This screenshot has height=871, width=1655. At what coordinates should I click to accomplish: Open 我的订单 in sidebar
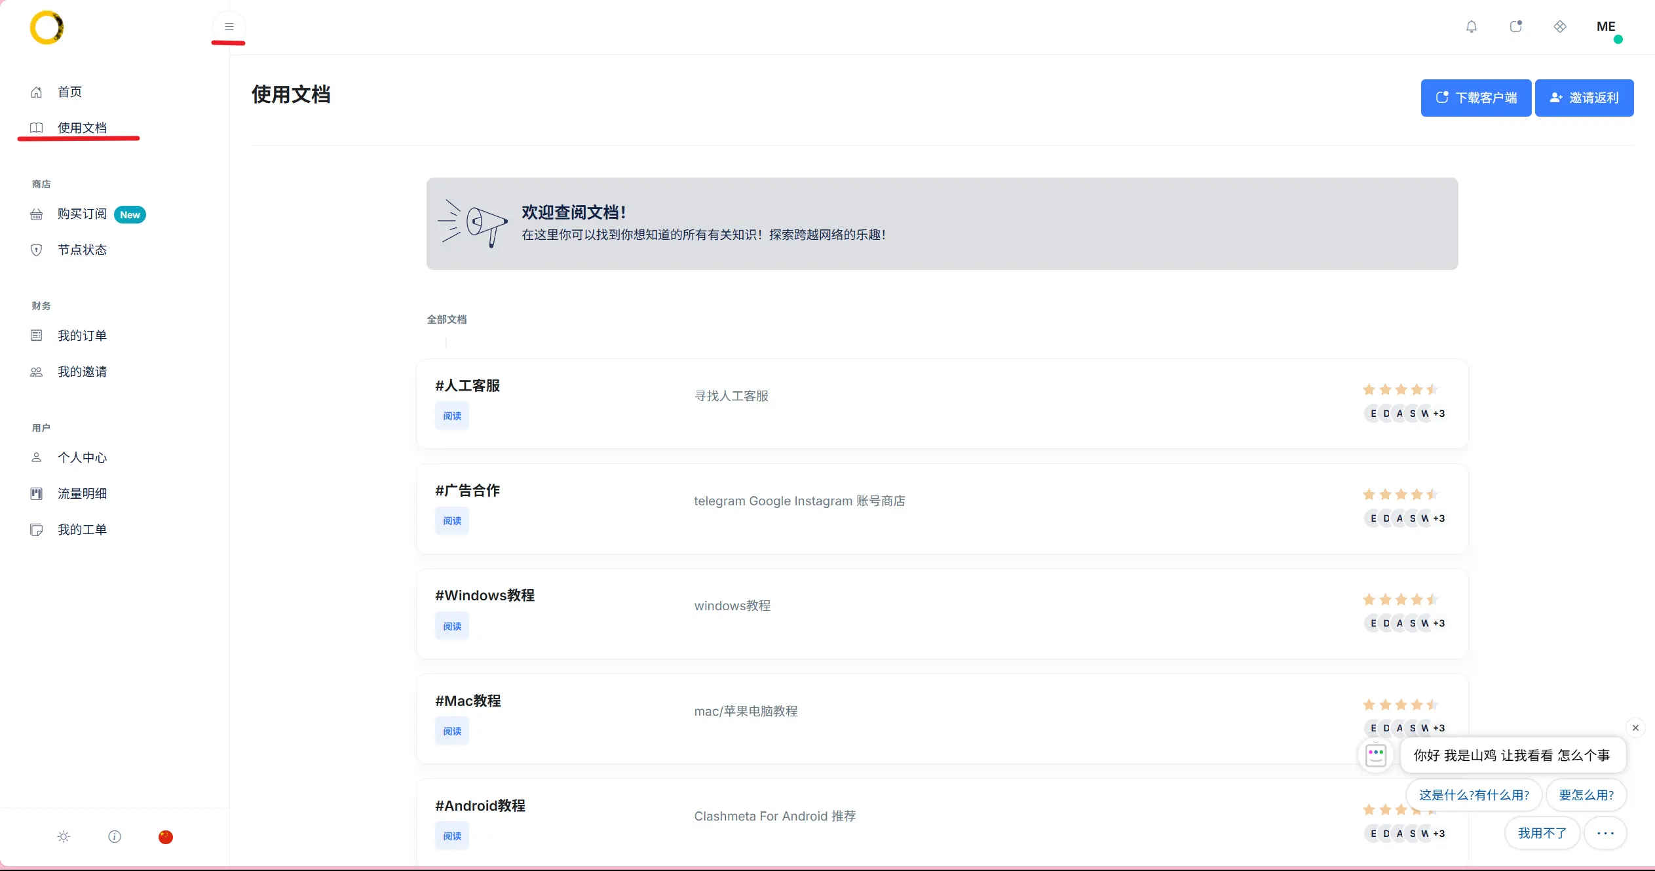coord(82,336)
